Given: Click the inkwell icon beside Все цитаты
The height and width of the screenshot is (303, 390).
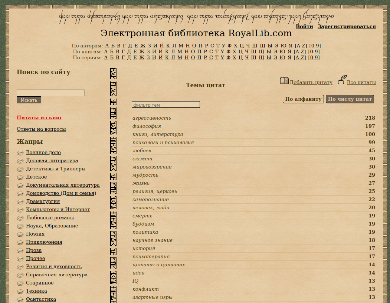Looking at the screenshot, I should point(342,80).
